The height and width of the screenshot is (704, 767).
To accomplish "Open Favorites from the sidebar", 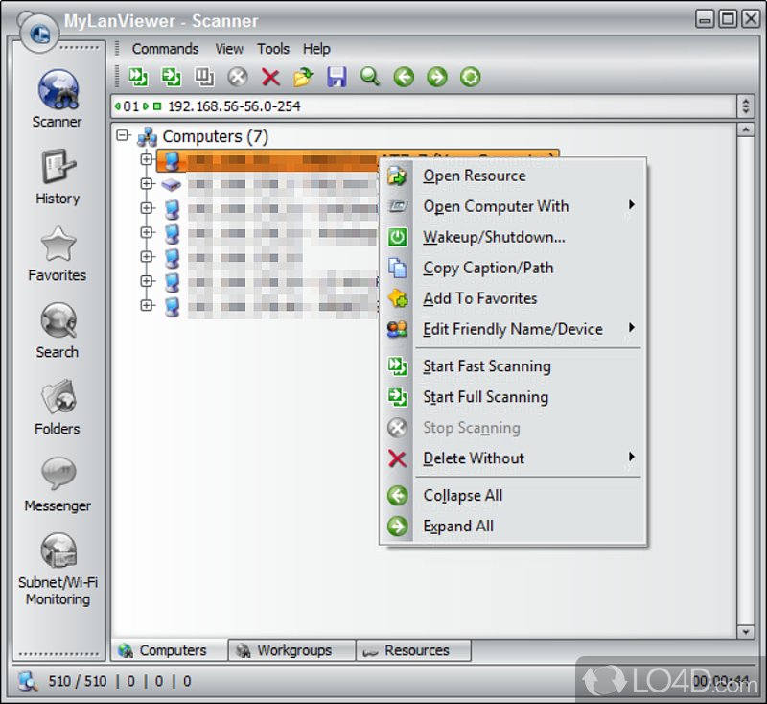I will (58, 254).
